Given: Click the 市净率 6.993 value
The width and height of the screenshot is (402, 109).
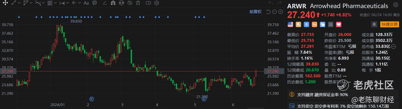Looking at the screenshot, I should click(x=343, y=58).
